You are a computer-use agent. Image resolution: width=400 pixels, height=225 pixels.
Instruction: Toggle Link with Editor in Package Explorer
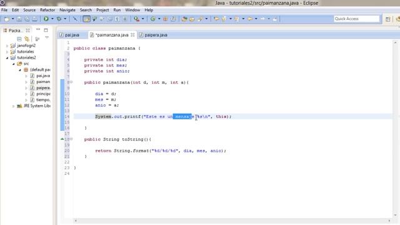[27, 39]
